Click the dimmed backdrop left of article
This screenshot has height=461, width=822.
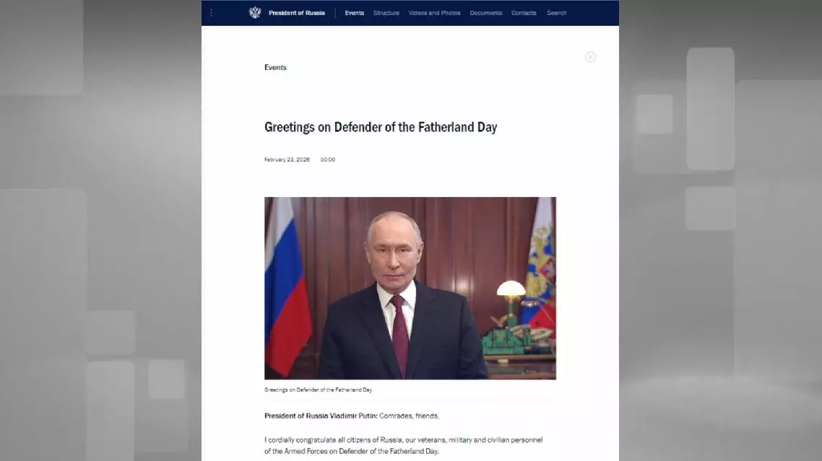[101, 231]
